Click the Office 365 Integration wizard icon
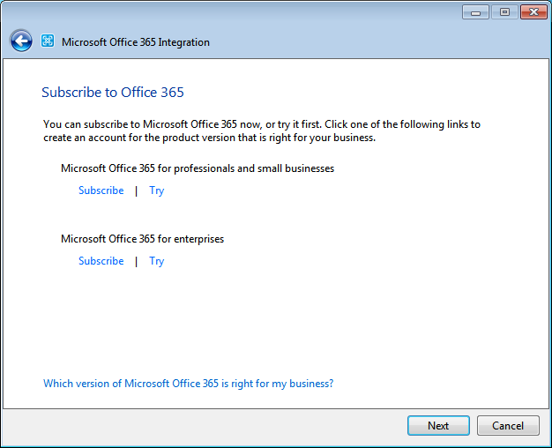The height and width of the screenshot is (448, 552). [x=48, y=41]
